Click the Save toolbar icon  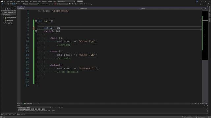(13, 4)
